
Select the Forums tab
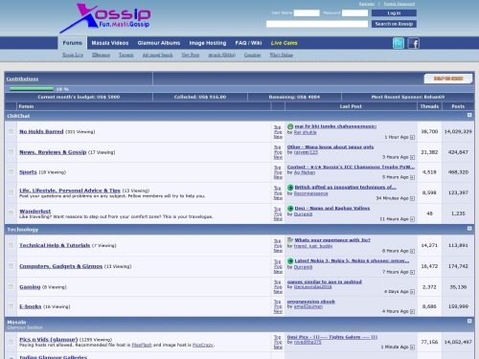pyautogui.click(x=72, y=43)
